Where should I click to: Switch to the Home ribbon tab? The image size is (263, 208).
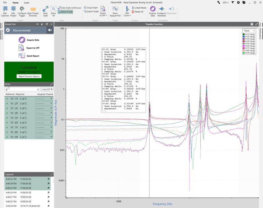[15, 3]
